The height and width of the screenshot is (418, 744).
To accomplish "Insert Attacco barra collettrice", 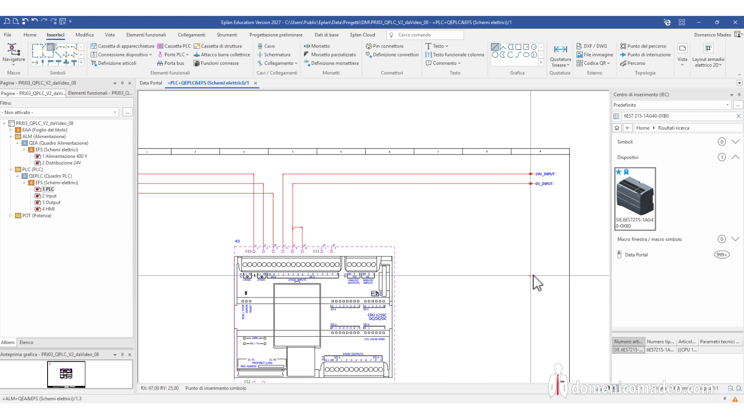I will [x=222, y=55].
